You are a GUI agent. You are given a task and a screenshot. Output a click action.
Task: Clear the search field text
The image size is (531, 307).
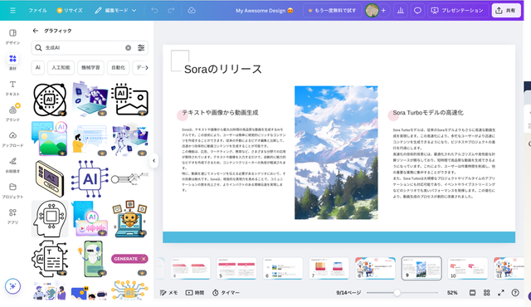tap(128, 48)
